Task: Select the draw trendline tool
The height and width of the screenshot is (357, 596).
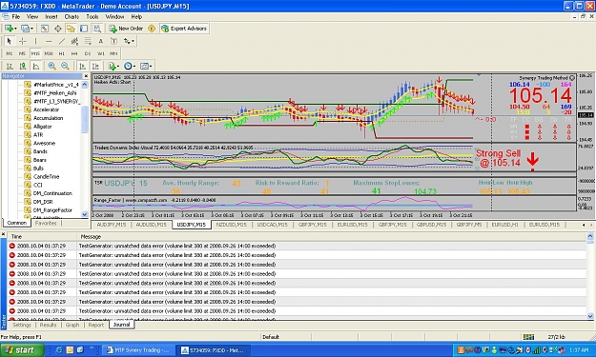Action: [62, 41]
